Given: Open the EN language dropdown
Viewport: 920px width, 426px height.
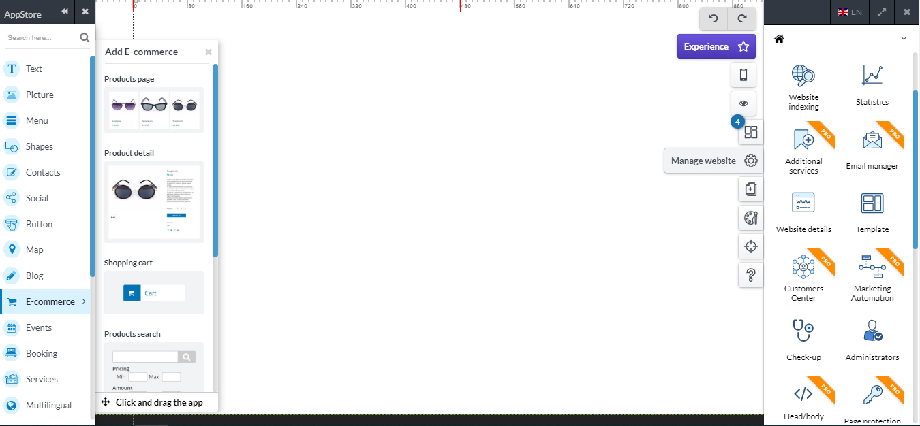Looking at the screenshot, I should click(x=849, y=12).
